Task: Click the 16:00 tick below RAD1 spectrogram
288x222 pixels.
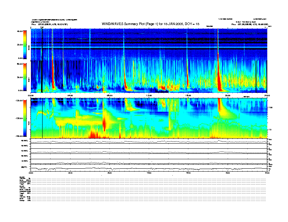Action: click(188, 95)
